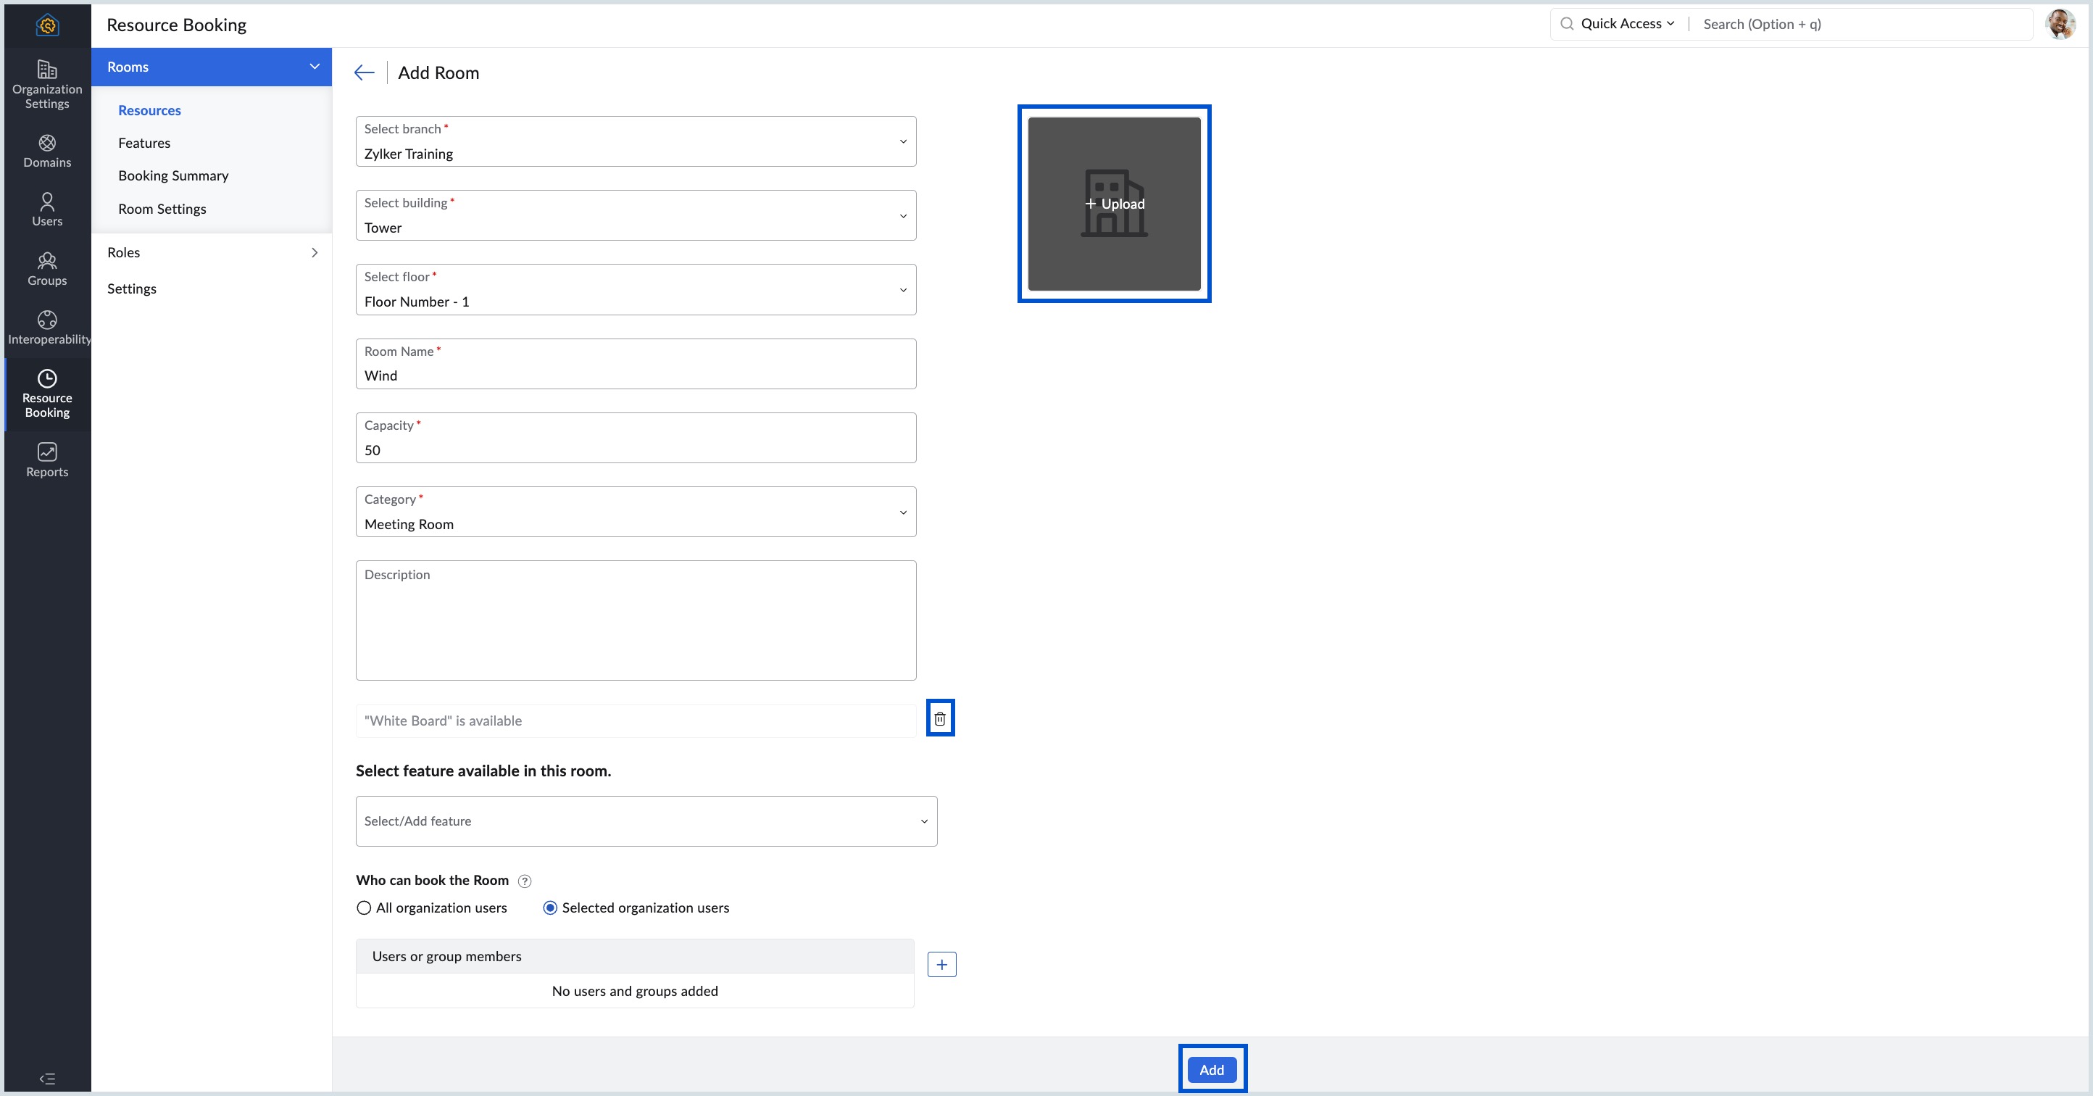Upload a room image
This screenshot has width=2093, height=1096.
tap(1114, 204)
